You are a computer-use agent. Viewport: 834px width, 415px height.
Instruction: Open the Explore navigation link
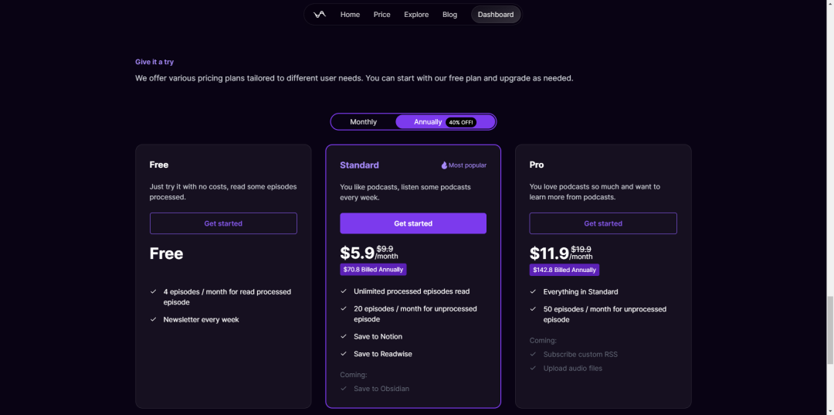pos(416,15)
